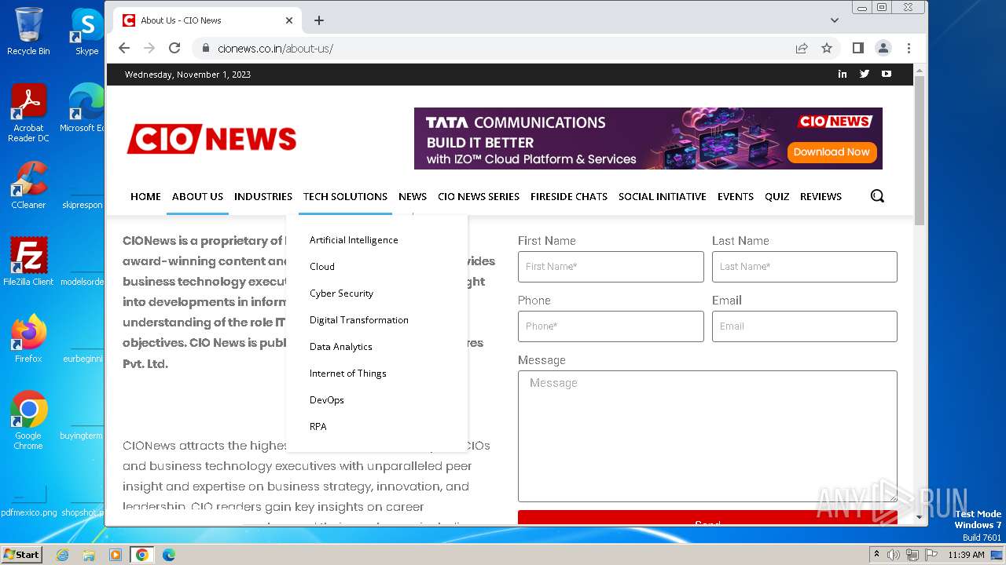Open Recycle Bin desktop icon

[28, 31]
